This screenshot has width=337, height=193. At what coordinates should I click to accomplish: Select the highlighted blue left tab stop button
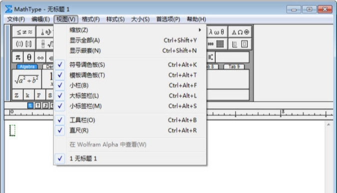30,105
